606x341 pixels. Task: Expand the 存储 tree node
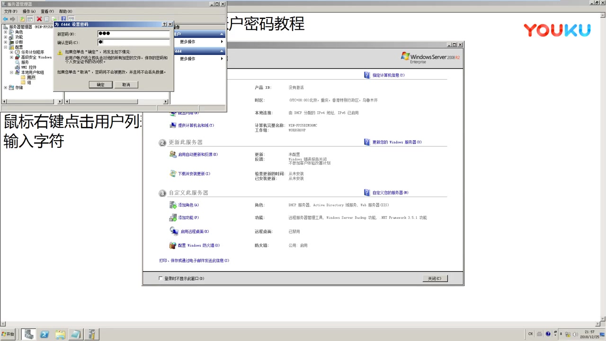tap(6, 88)
